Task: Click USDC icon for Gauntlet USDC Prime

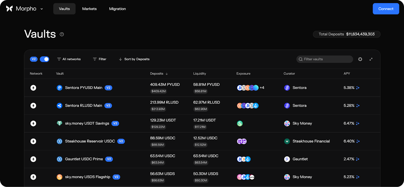Action: [60, 159]
